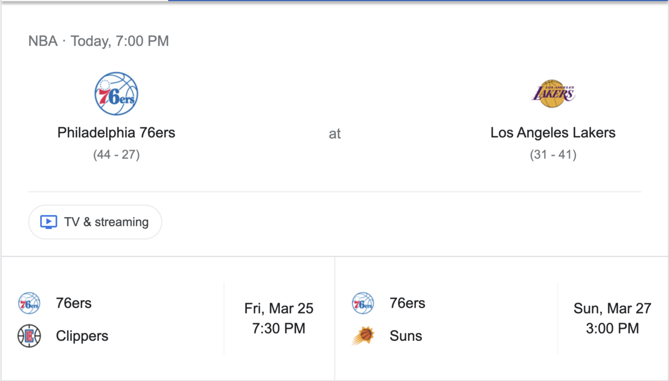Open the Los Angeles Lakers team name
The width and height of the screenshot is (669, 381).
point(553,133)
